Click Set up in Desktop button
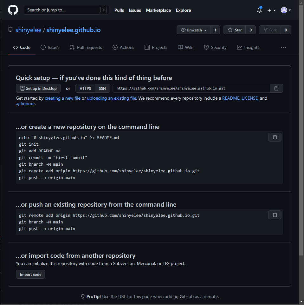Screen dimensions: 304x305 [x=38, y=88]
